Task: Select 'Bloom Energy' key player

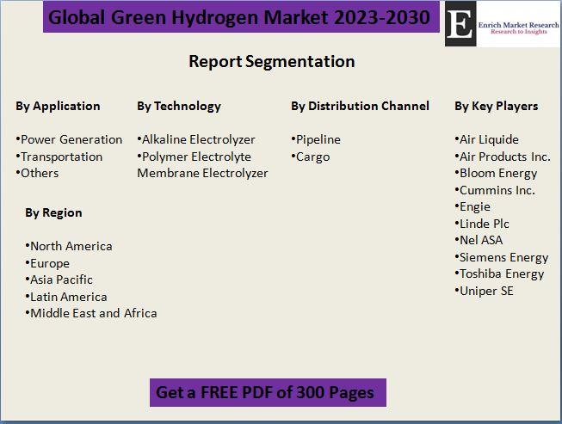Action: click(496, 174)
